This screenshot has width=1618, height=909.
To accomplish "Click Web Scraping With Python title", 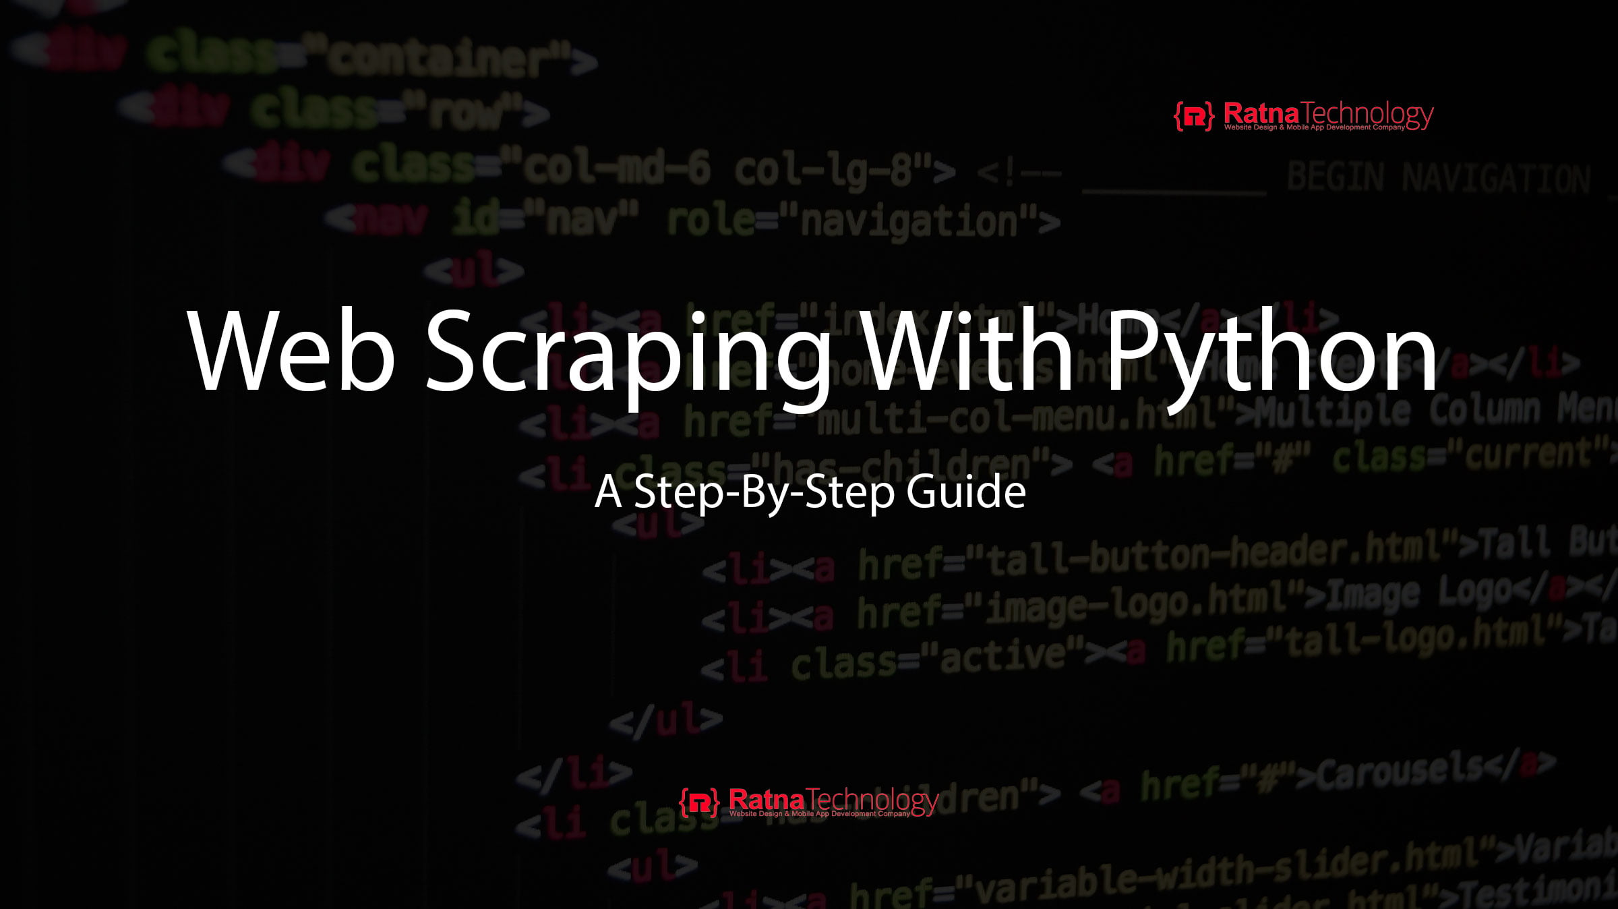I will pos(809,349).
